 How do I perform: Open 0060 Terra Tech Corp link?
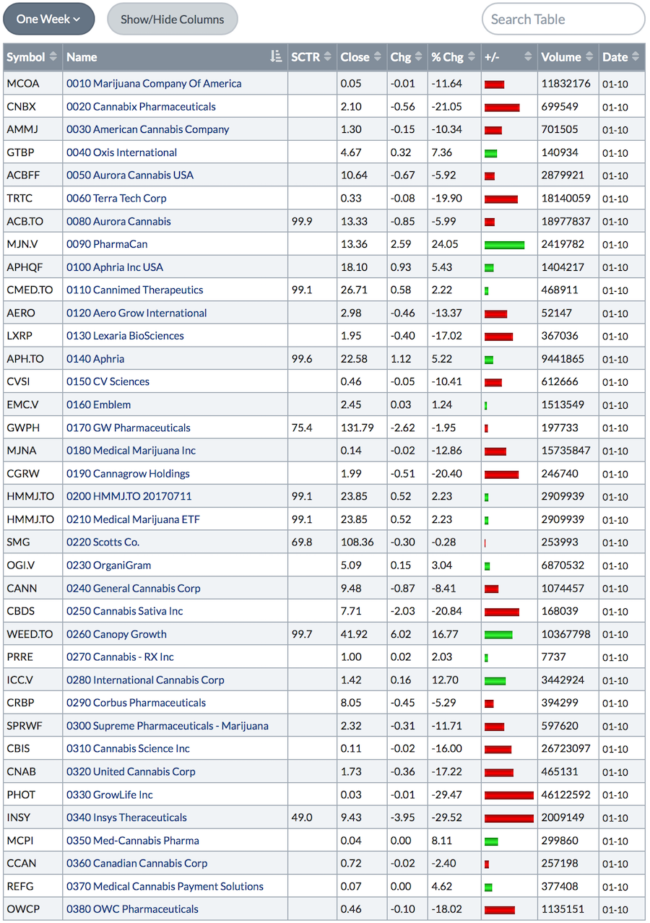pos(116,198)
